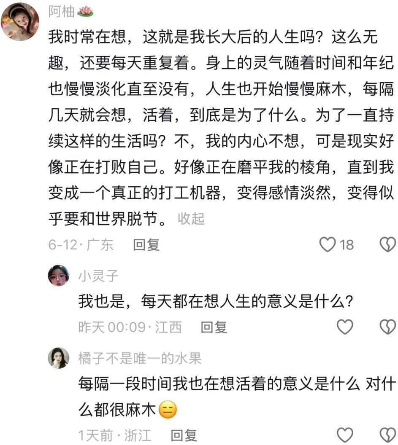Like 小灵子's reply with heart icon

click(345, 327)
